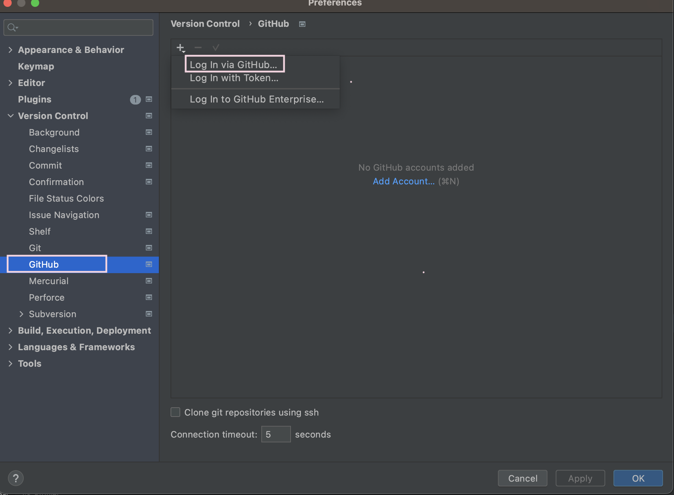Click the Plugins update count badge
The width and height of the screenshot is (674, 495).
click(x=135, y=99)
